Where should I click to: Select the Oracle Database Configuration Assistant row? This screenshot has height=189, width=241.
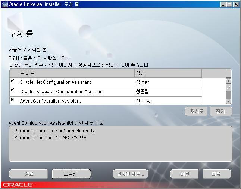(x=106, y=92)
